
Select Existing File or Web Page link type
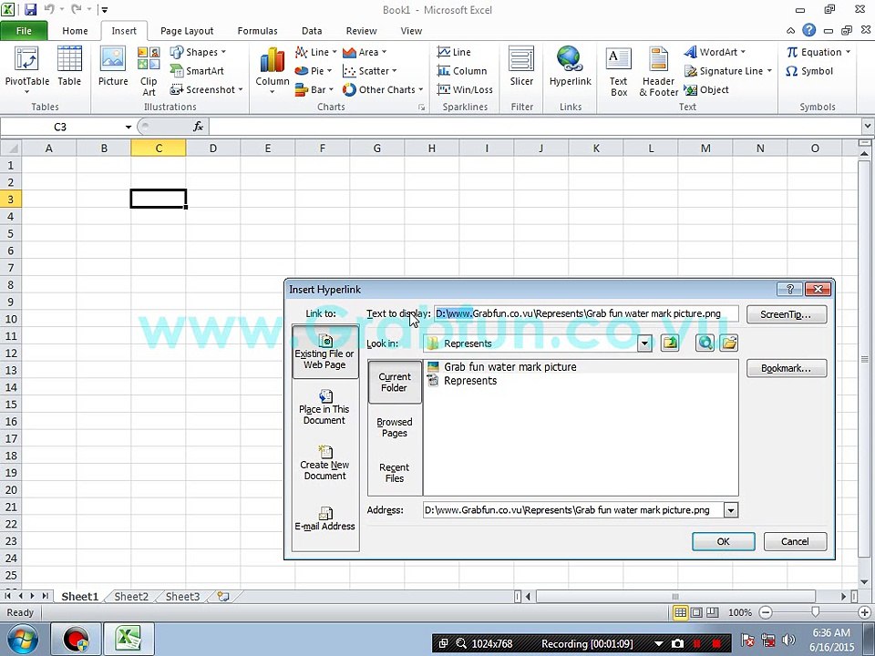pyautogui.click(x=324, y=352)
